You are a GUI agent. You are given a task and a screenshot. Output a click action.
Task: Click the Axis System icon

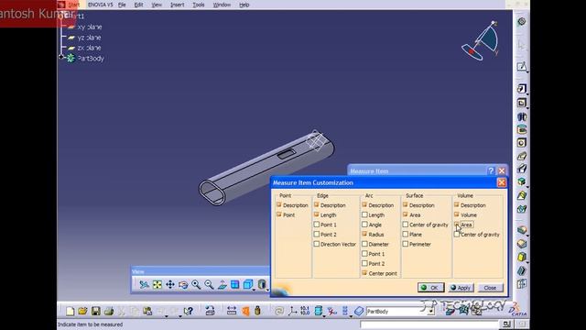point(292,311)
